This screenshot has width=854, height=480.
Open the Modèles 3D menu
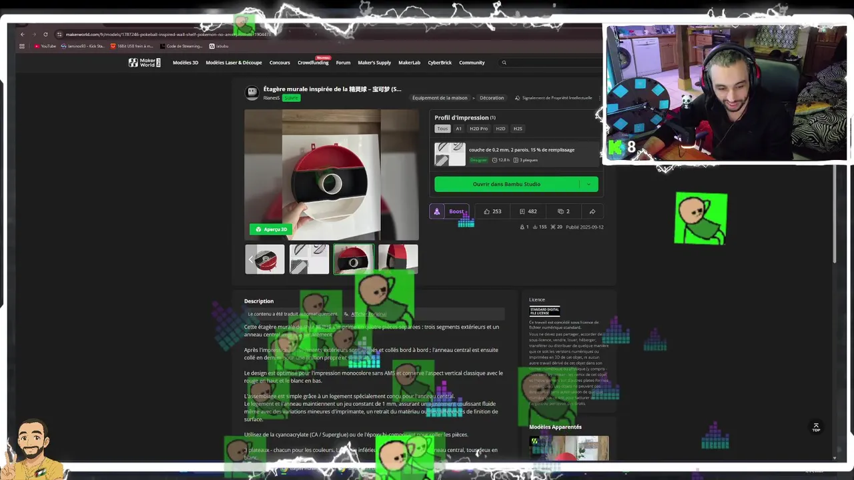pos(185,63)
